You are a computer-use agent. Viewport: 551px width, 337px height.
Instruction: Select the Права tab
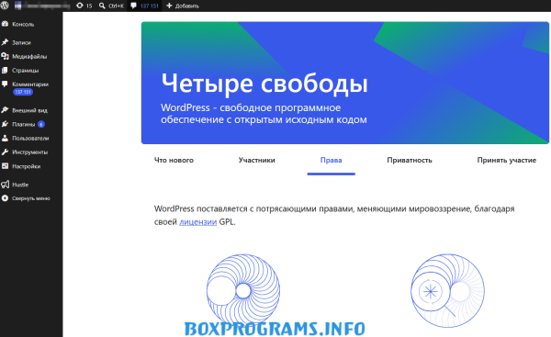[331, 161]
